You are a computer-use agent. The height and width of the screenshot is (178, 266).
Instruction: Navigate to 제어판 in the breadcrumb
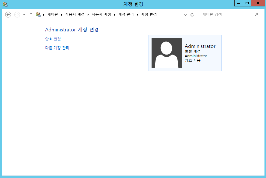coord(52,14)
